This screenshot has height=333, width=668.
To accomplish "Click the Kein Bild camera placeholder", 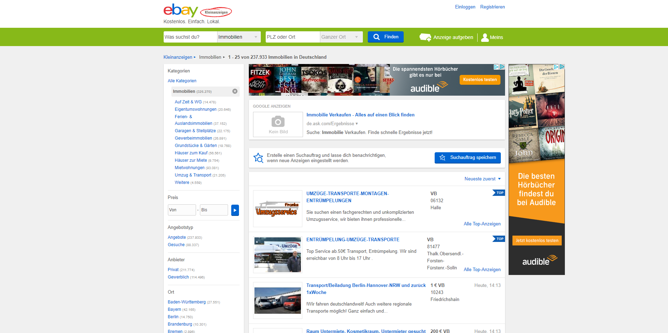I will pyautogui.click(x=278, y=124).
